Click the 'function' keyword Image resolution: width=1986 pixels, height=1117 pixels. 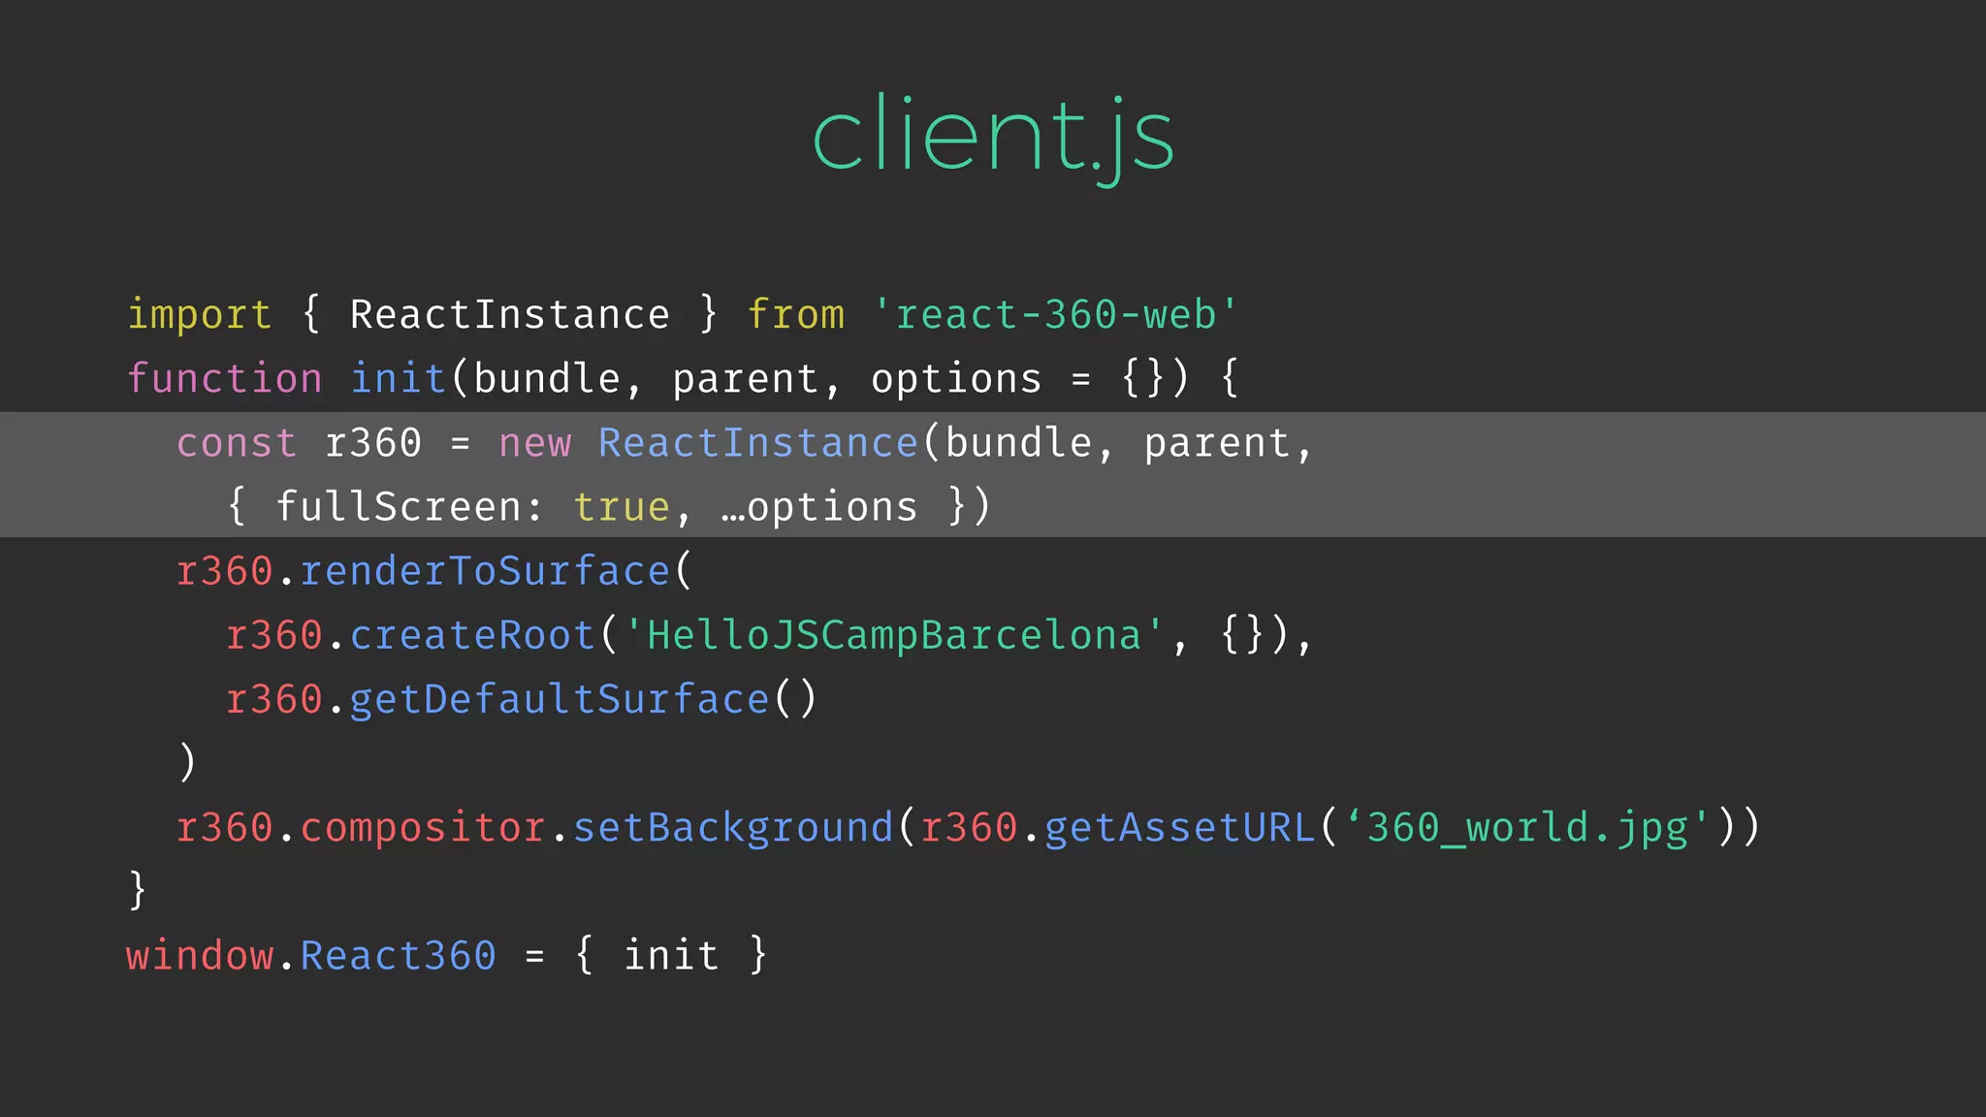225,378
